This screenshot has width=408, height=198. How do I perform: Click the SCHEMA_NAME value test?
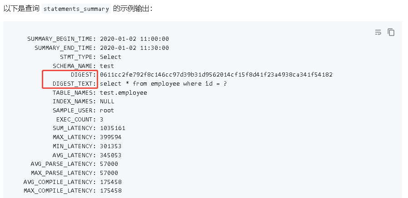[107, 66]
